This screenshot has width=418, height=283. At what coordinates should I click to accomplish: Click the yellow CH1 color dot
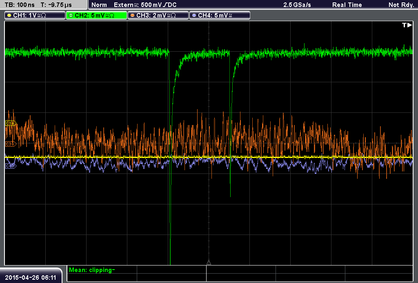pos(9,15)
